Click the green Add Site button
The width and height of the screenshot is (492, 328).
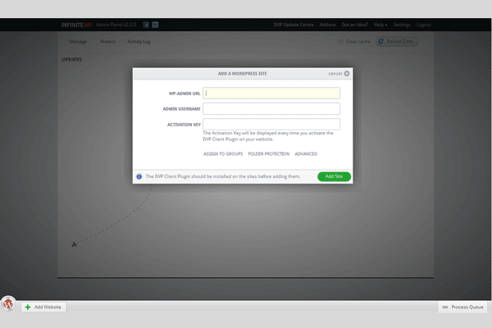[x=335, y=176]
